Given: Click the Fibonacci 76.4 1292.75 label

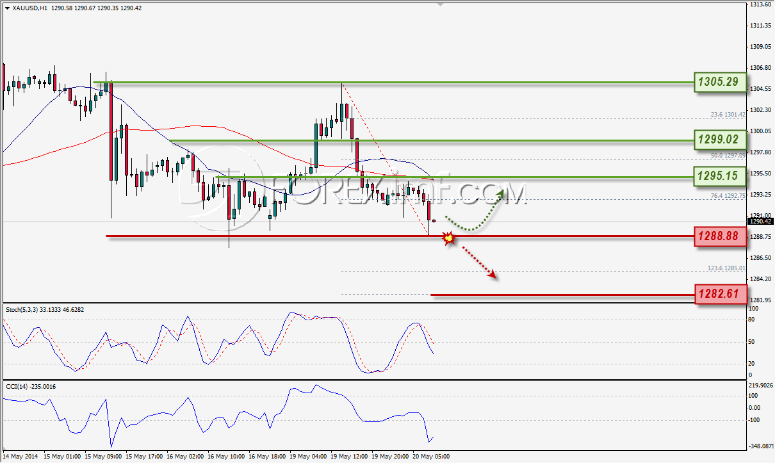Looking at the screenshot, I should [x=728, y=195].
